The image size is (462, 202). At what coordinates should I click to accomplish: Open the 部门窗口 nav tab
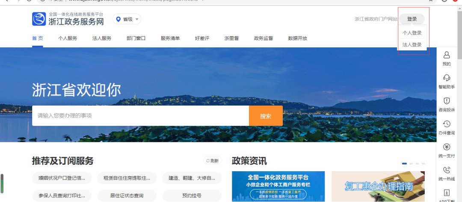(x=136, y=38)
